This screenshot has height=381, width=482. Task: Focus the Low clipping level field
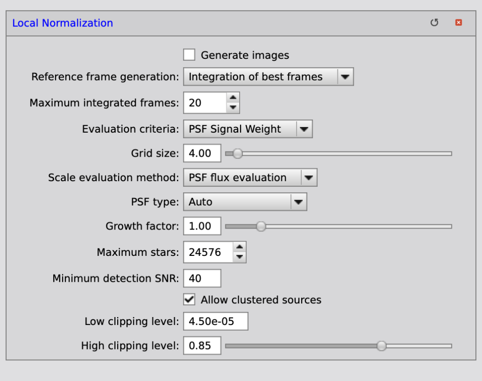[x=215, y=322]
